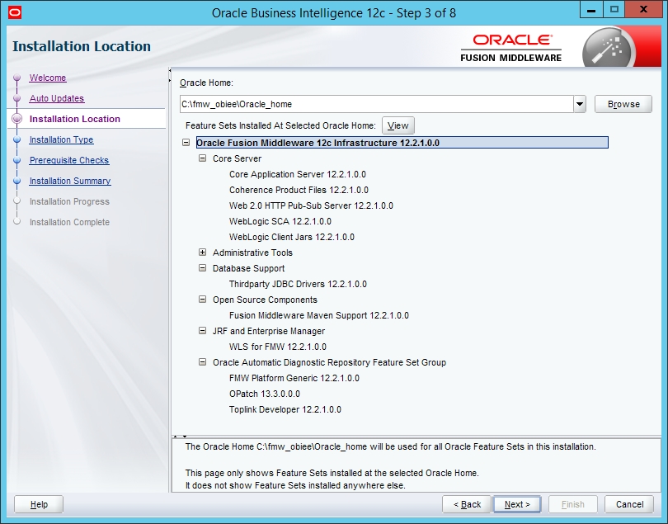Image resolution: width=668 pixels, height=524 pixels.
Task: Click the Installation Location step bullet icon
Action: [x=17, y=119]
